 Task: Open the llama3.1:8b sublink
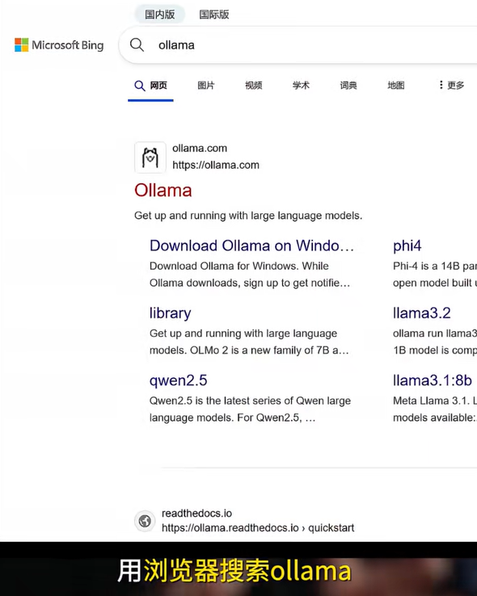tap(432, 380)
